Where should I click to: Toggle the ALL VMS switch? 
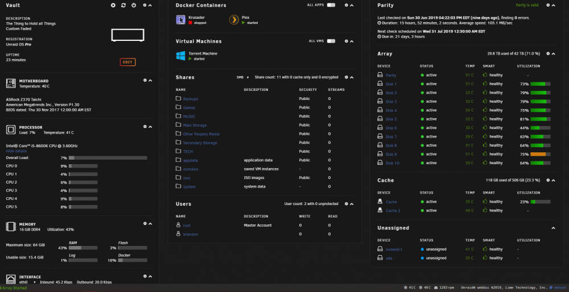pyautogui.click(x=331, y=41)
